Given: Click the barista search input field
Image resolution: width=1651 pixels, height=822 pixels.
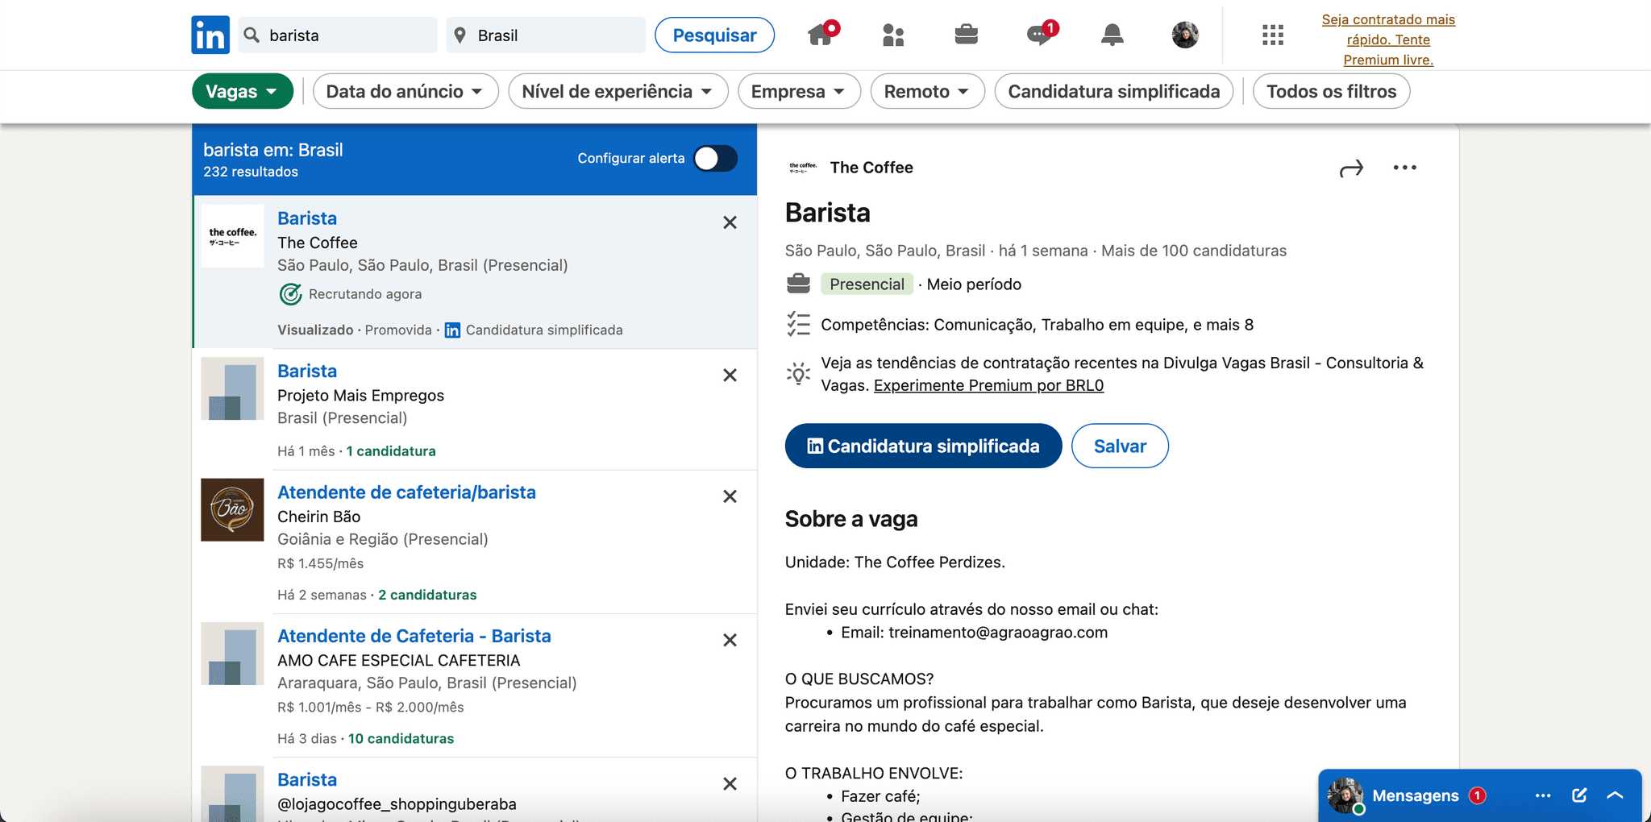Looking at the screenshot, I should pos(347,35).
